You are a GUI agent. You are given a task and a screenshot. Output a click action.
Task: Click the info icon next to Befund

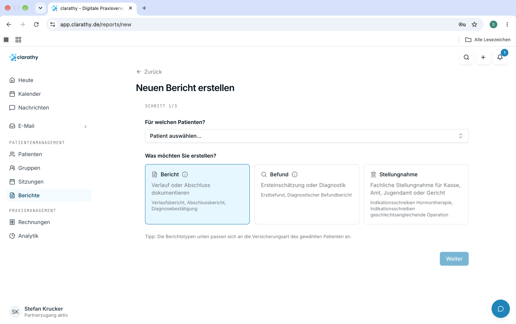pos(295,175)
